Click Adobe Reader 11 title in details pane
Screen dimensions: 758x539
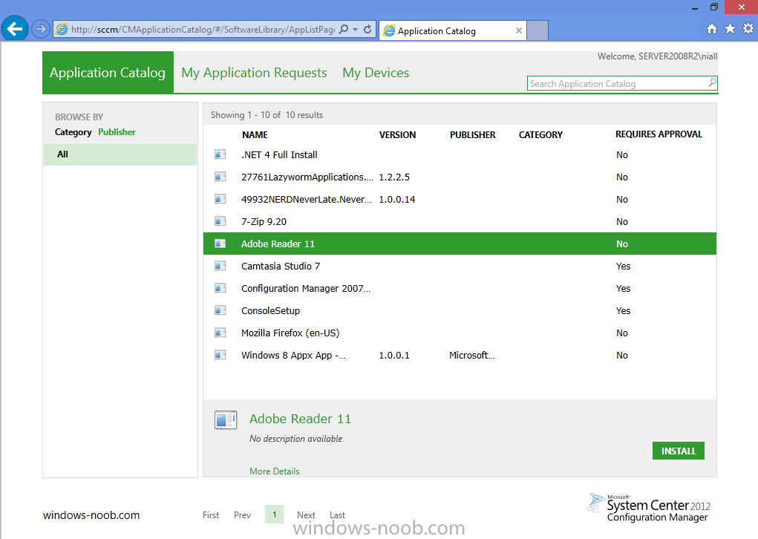[300, 419]
